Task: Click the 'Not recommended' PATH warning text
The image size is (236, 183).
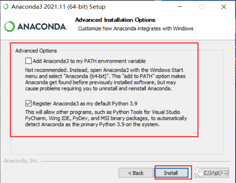Action: click(x=105, y=79)
